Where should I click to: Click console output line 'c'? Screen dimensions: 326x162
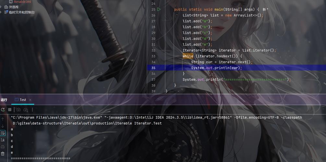12,141
